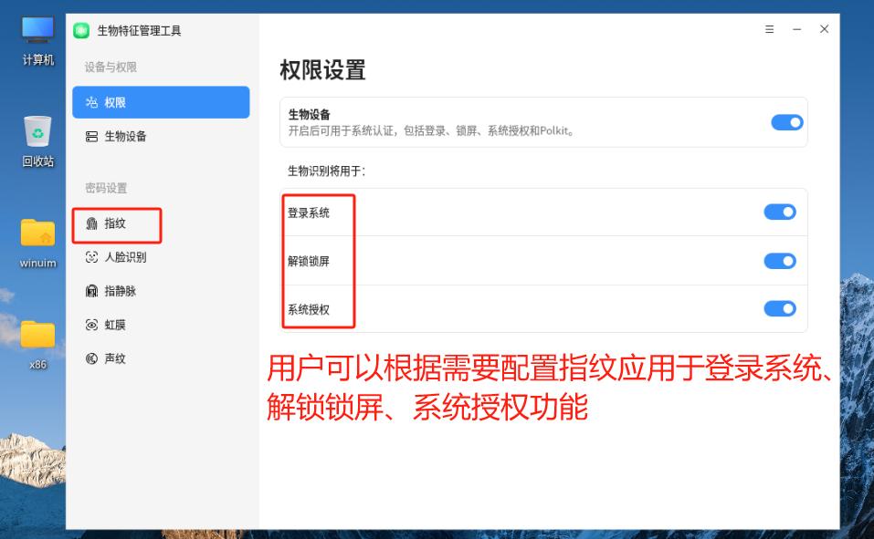Click the 生物特征管理工具 window title
The image size is (874, 539).
pyautogui.click(x=140, y=31)
